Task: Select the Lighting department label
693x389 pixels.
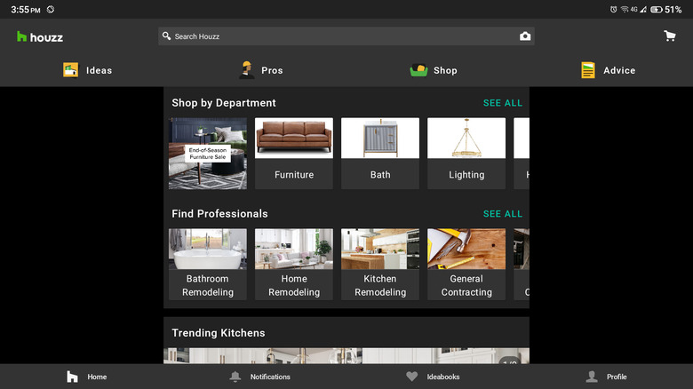Action: 466,175
